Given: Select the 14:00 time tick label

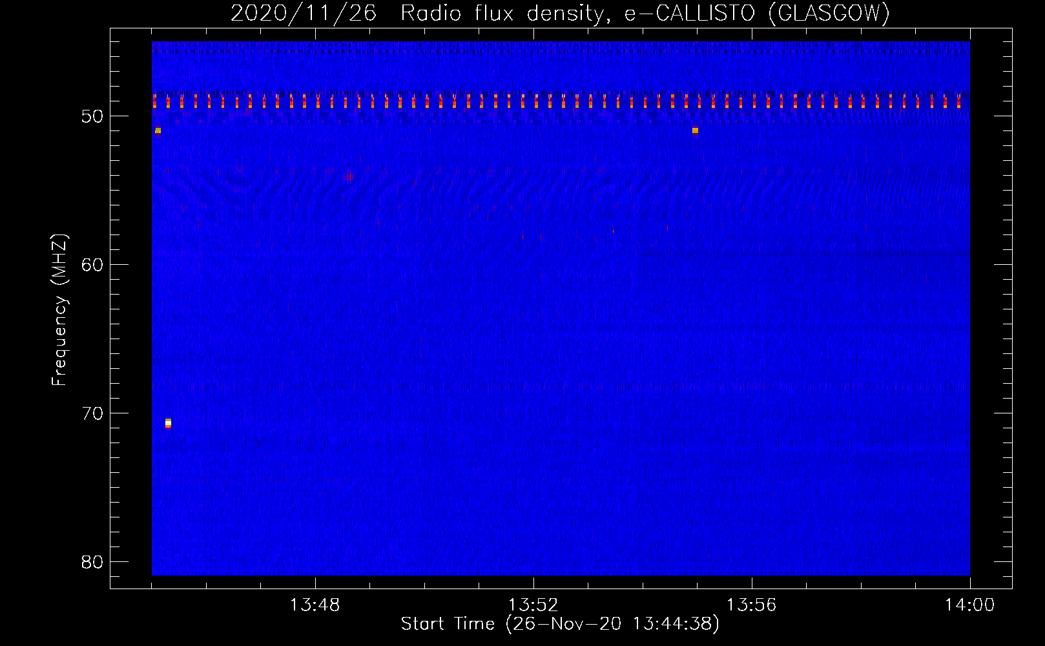Looking at the screenshot, I should pos(969,605).
